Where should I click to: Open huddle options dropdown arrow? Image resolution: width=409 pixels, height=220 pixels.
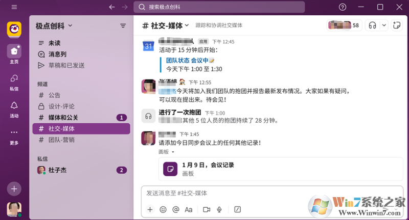coord(384,25)
